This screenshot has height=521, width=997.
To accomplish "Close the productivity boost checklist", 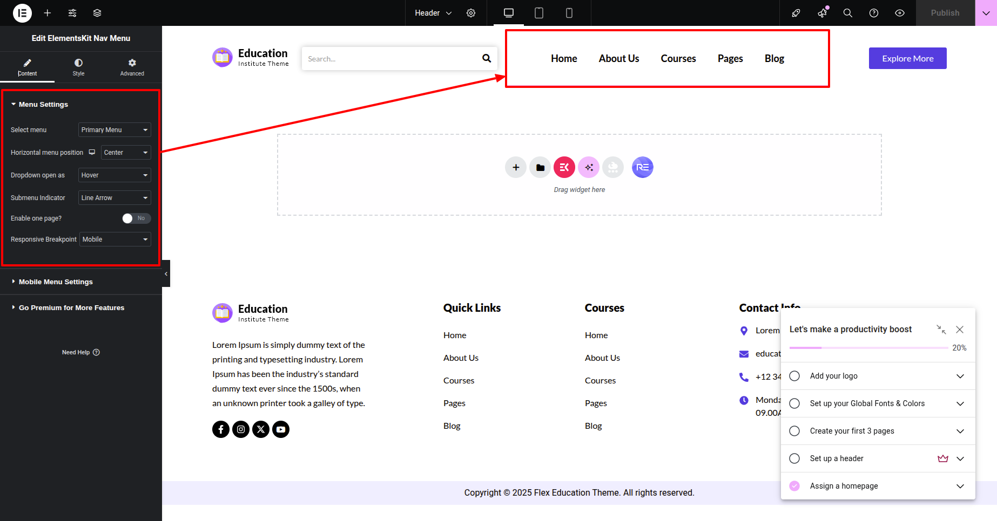I will click(960, 330).
